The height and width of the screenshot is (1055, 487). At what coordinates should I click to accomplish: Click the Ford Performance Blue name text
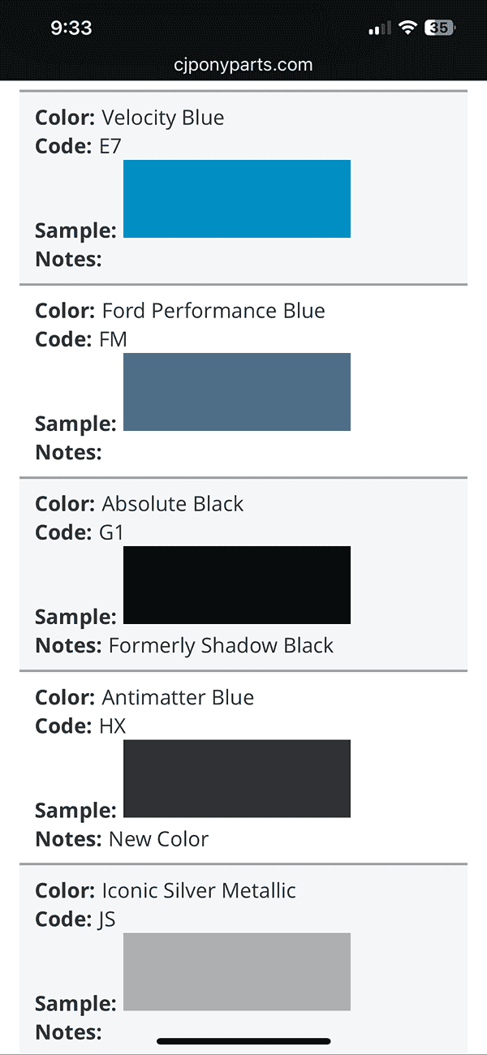coord(213,311)
